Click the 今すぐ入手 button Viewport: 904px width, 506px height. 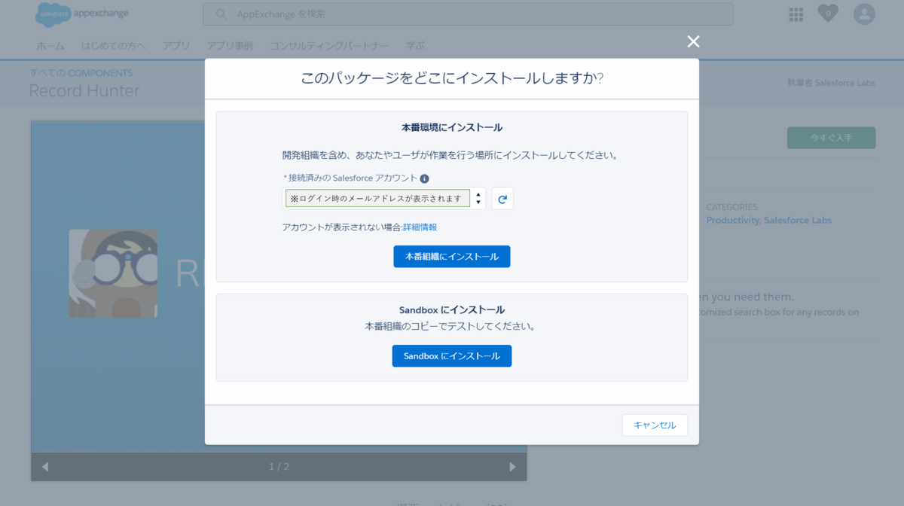(x=831, y=138)
